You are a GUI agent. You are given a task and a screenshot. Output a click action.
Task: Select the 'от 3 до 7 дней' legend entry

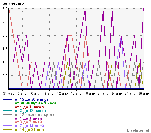pos(28,122)
